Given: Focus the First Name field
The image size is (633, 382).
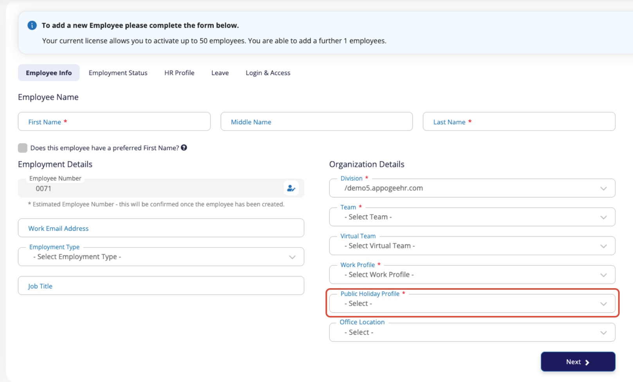Looking at the screenshot, I should (x=114, y=122).
